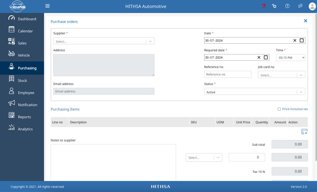Open Stock menu item

tap(22, 81)
